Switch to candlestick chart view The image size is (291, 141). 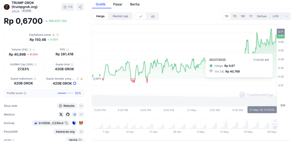153,16
